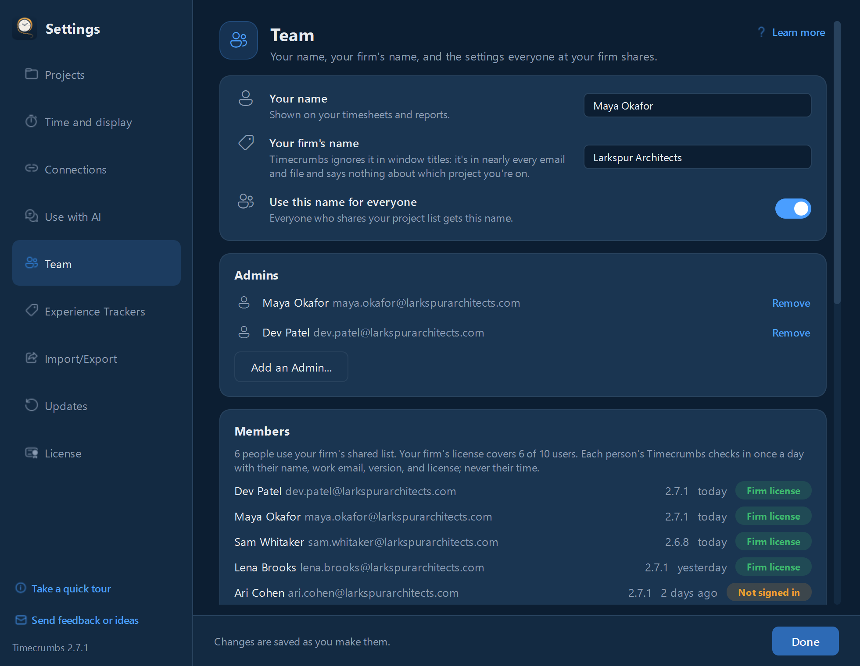Click lena.brooks@larkspurarchitects.com in Members
This screenshot has width=860, height=666.
(392, 567)
